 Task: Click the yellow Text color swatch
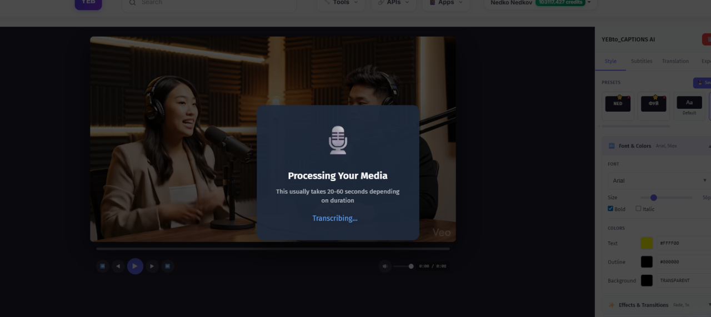click(647, 243)
